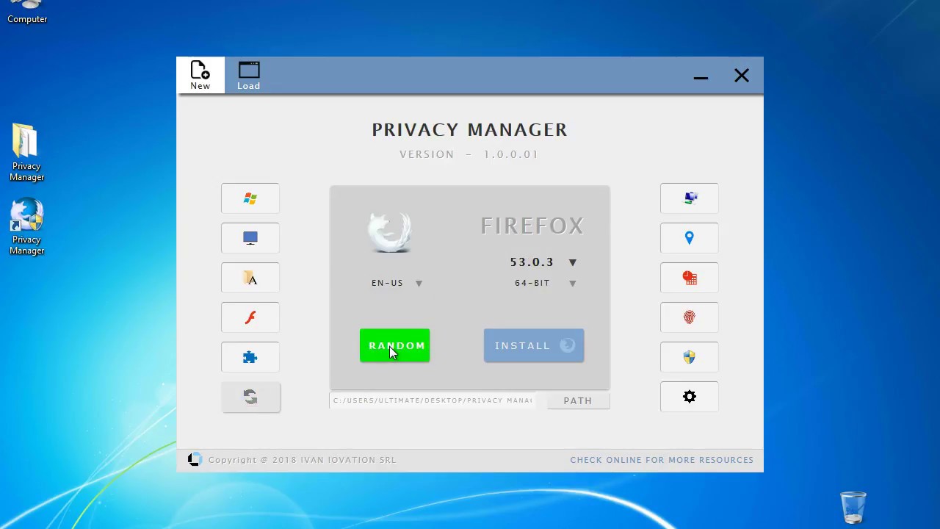
Task: Select the New tab
Action: coord(200,75)
